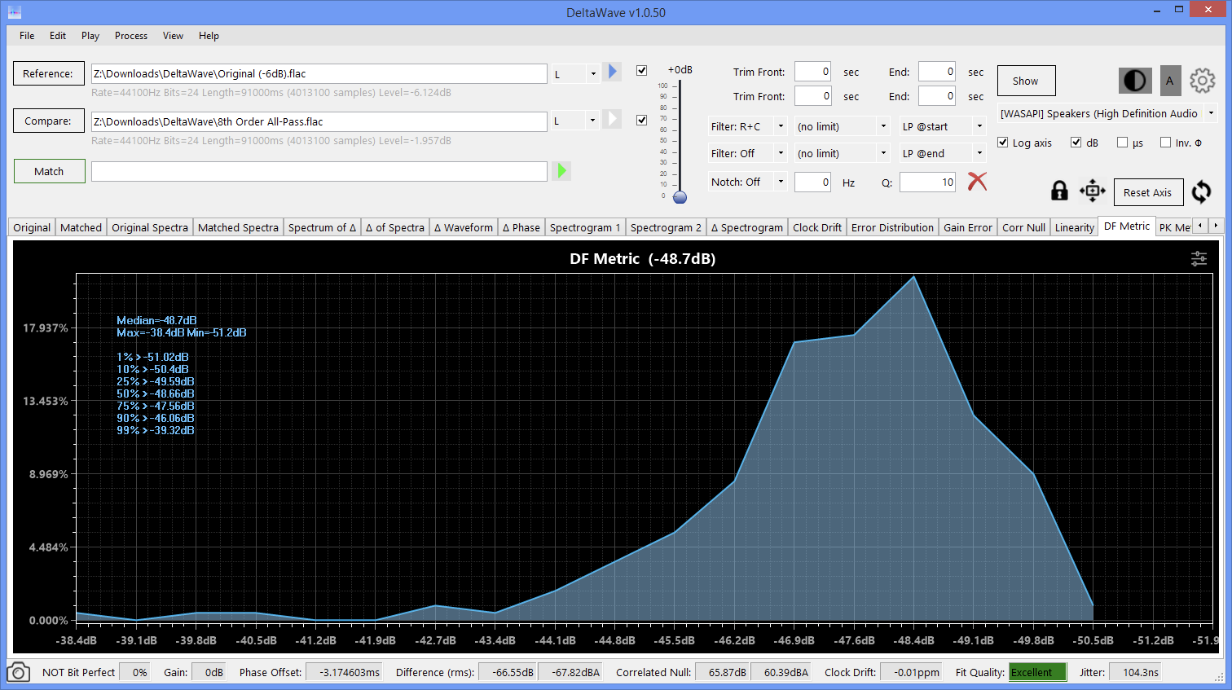The width and height of the screenshot is (1232, 690).
Task: Switch to the Clock Drift tab
Action: (817, 227)
